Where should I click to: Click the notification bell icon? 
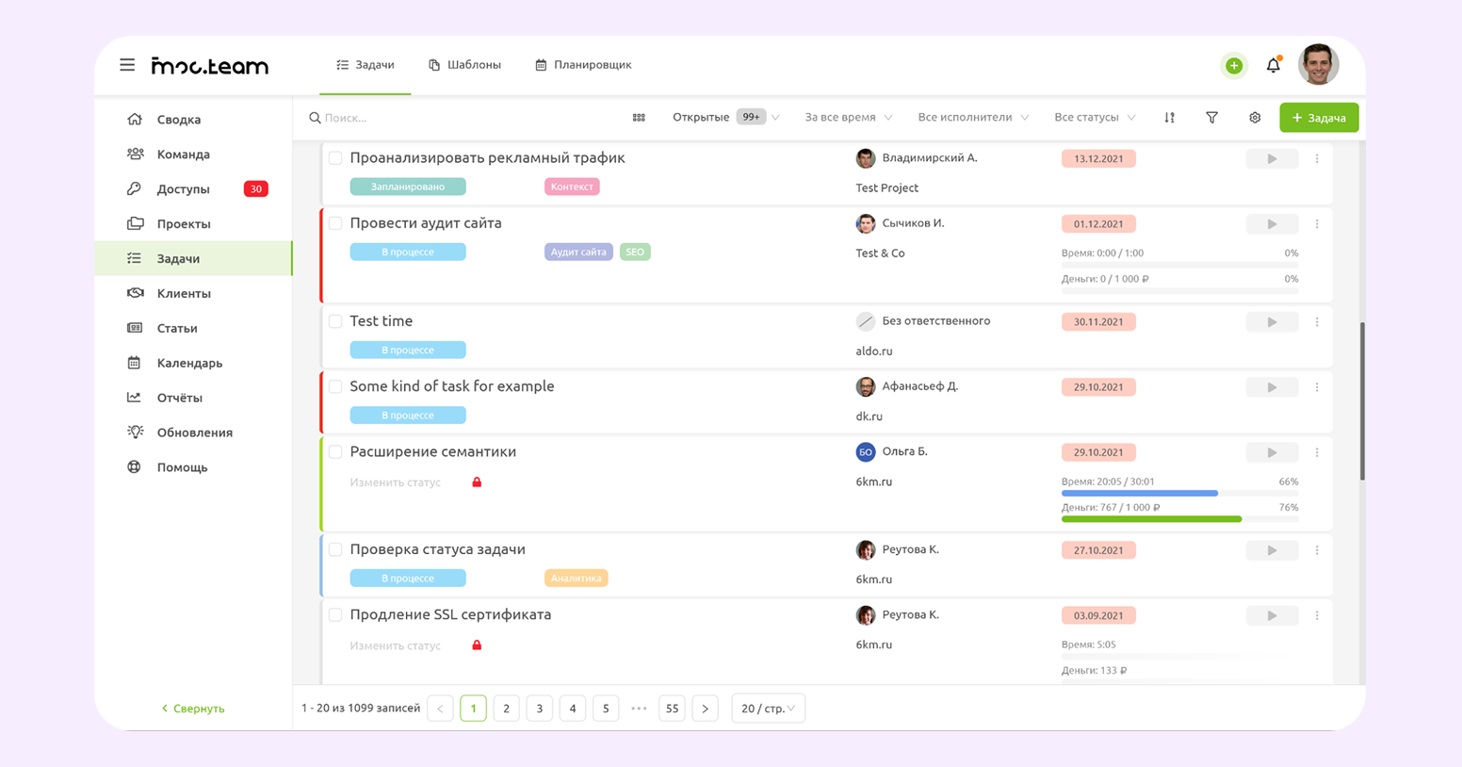click(1273, 65)
